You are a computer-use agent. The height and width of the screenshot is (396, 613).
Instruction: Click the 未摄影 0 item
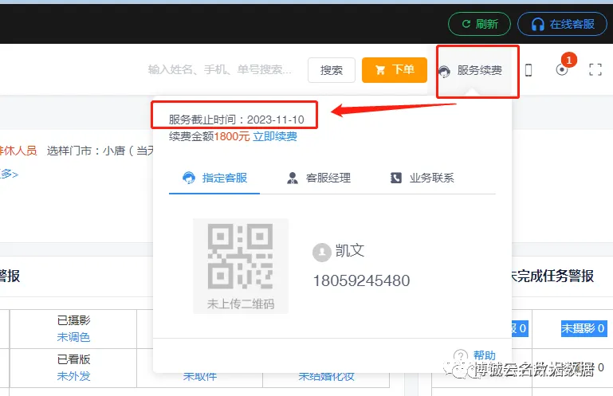tap(584, 328)
